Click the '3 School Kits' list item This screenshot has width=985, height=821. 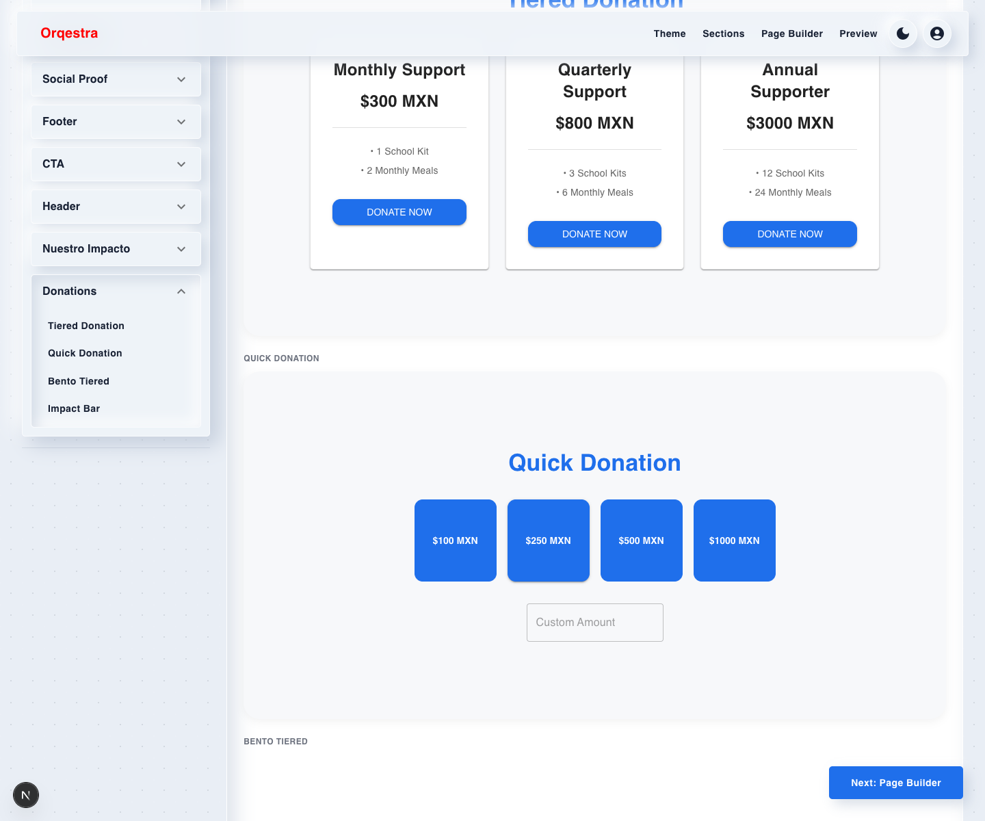[x=594, y=173]
